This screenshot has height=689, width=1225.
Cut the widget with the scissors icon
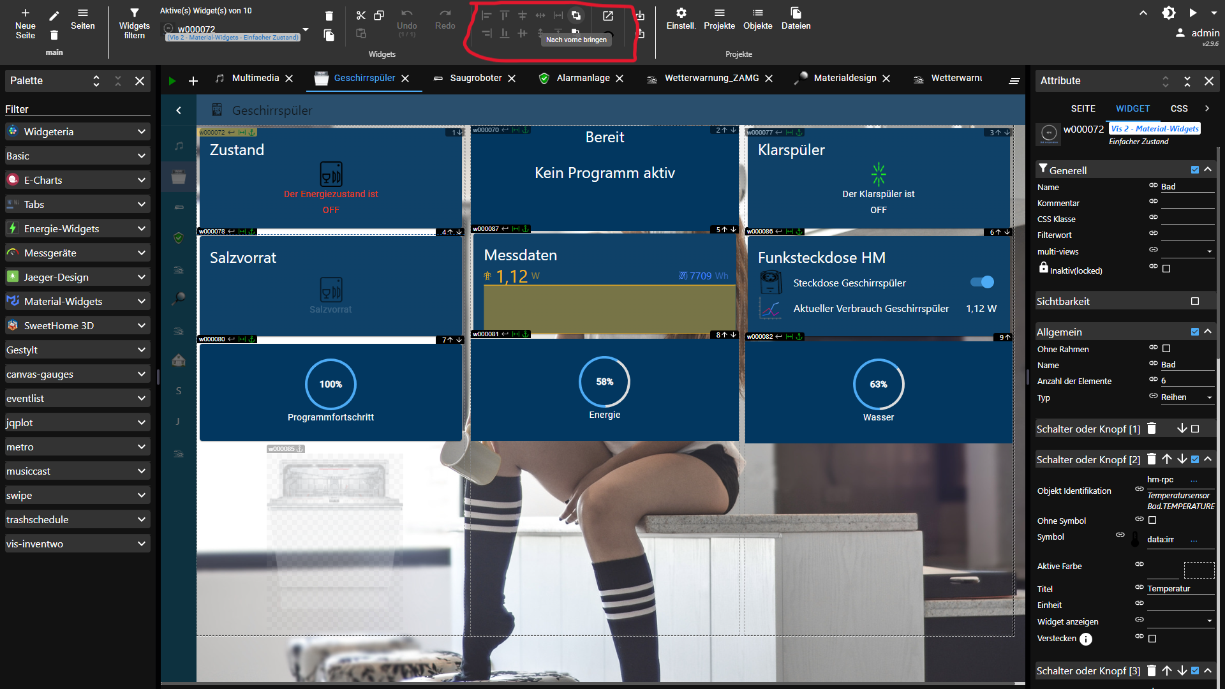click(361, 15)
